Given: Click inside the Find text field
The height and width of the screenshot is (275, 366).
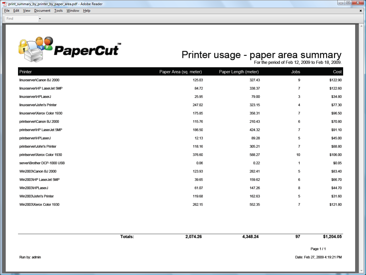Looking at the screenshot, I should click(x=21, y=19).
